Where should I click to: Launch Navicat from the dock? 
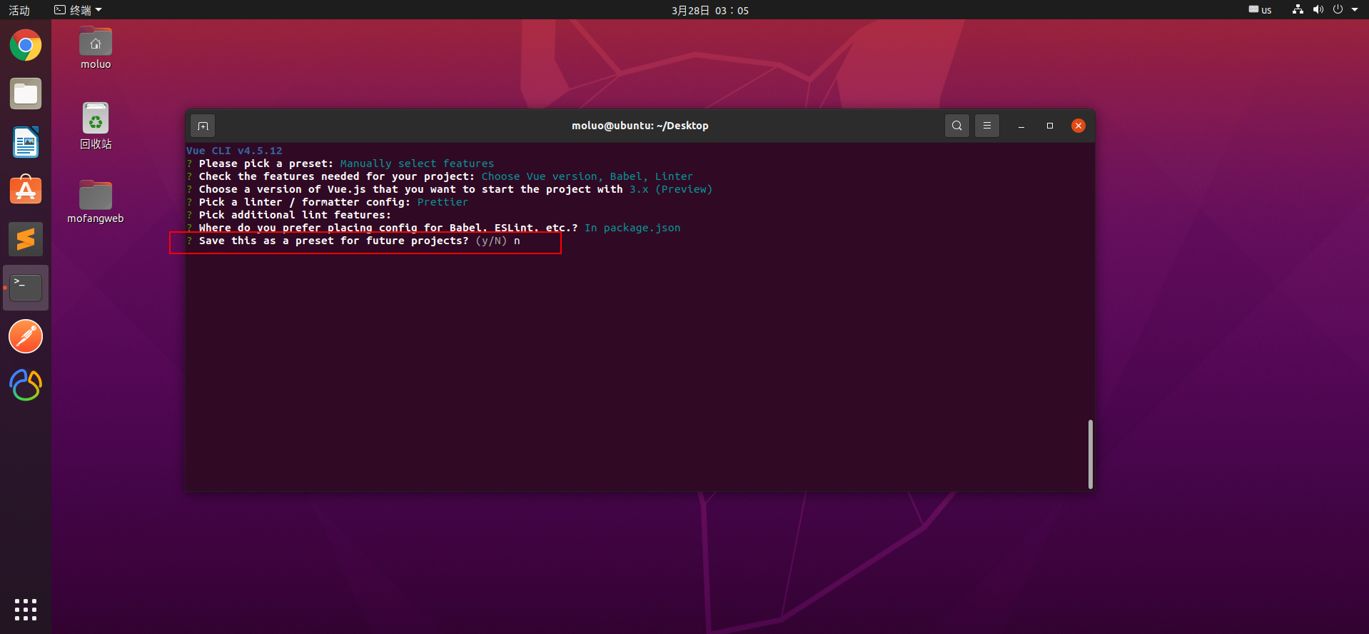26,385
